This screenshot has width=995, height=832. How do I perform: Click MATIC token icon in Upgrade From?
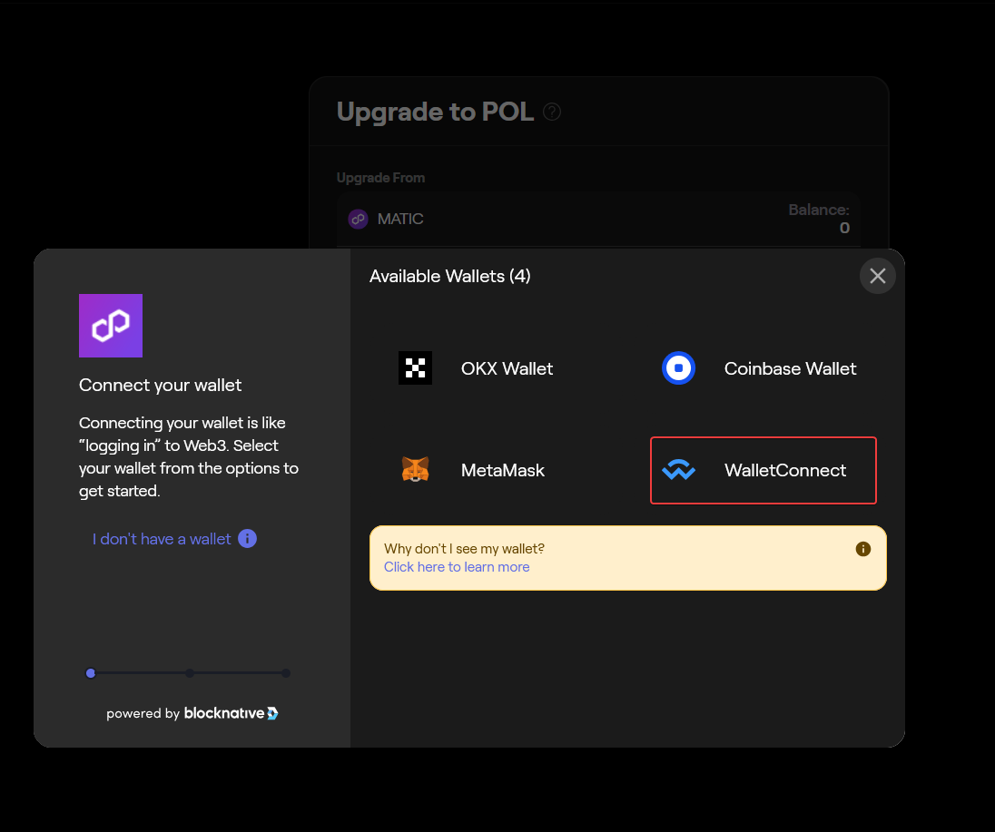coord(358,219)
